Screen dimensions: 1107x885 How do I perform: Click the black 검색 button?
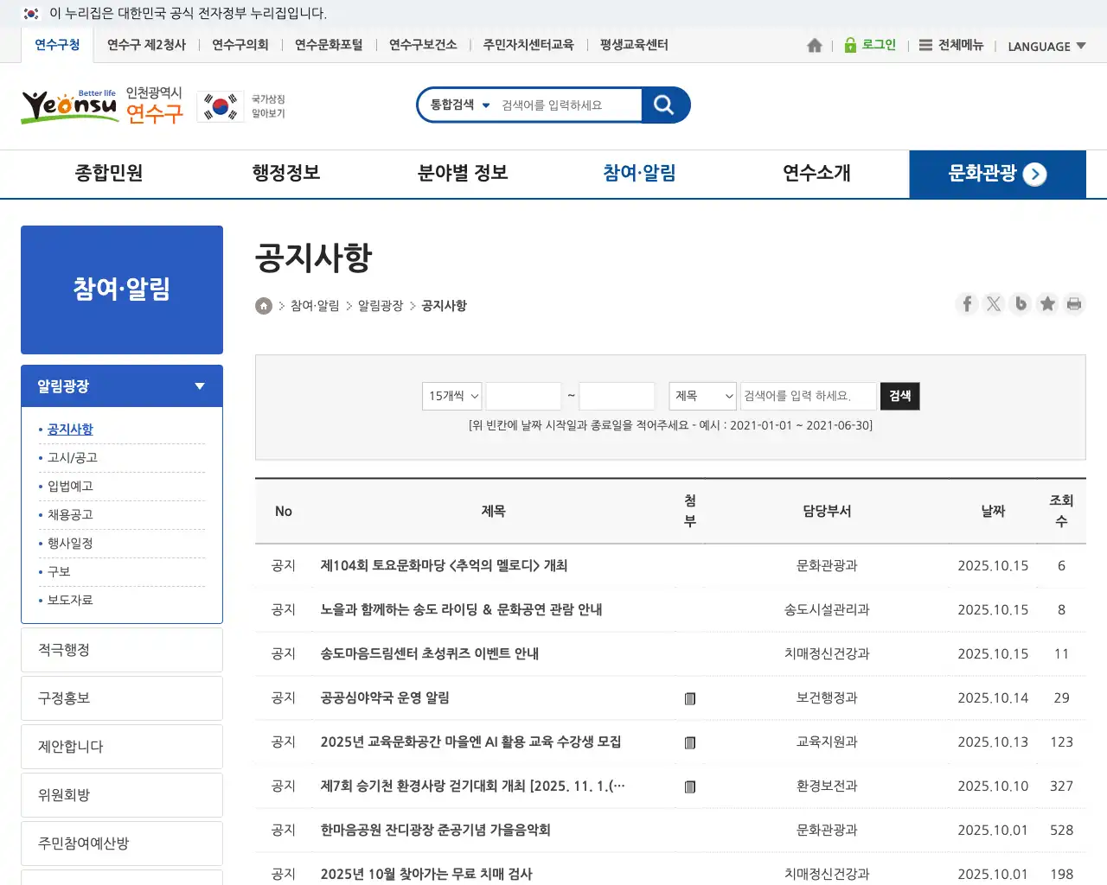click(899, 396)
